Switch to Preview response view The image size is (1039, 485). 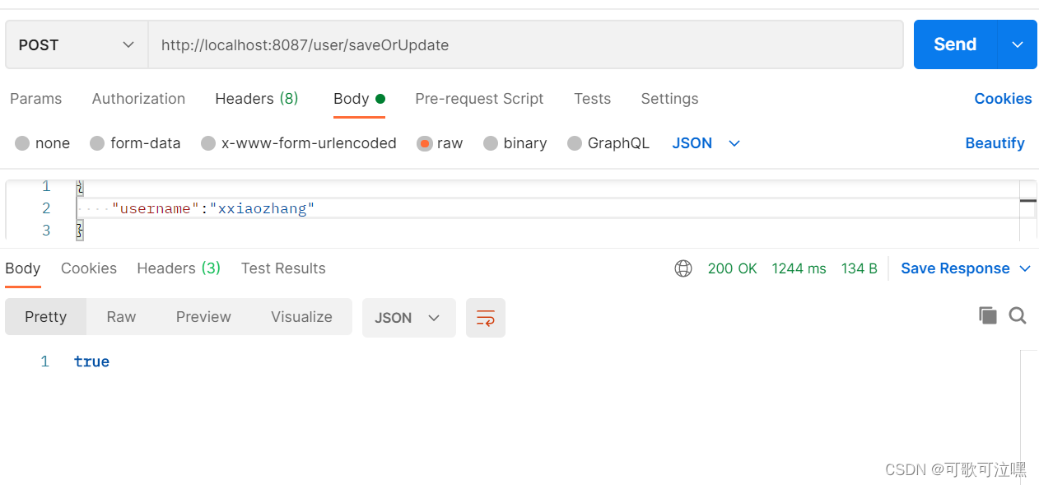(203, 317)
